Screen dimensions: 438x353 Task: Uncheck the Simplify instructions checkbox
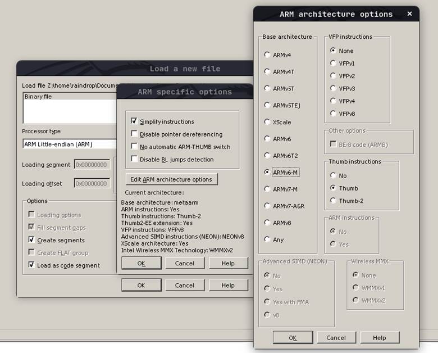[134, 121]
